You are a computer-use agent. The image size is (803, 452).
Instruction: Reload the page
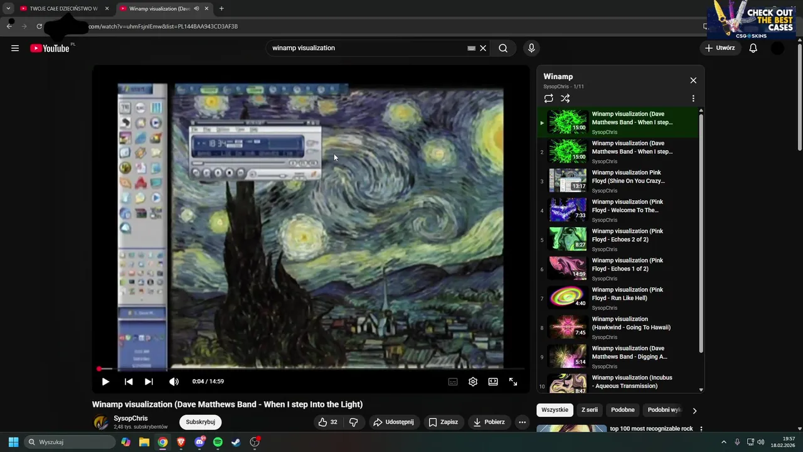tap(39, 26)
